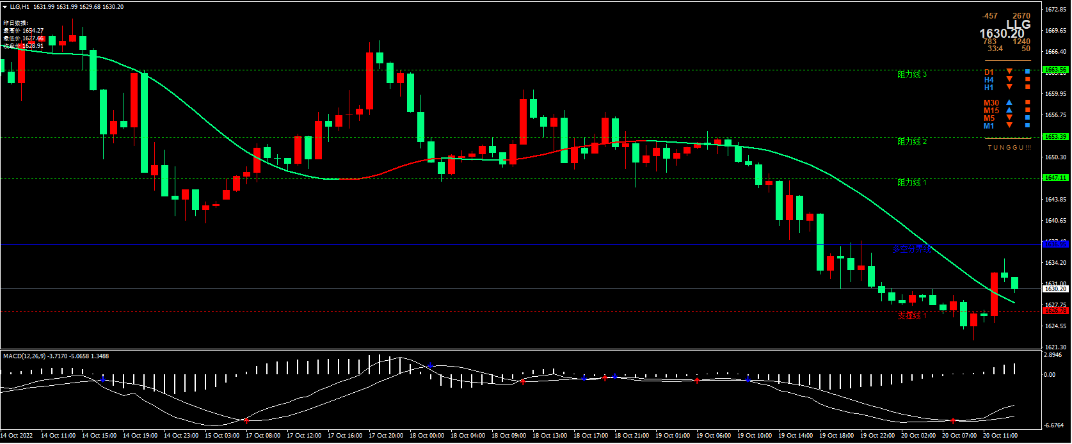
Task: Click the 14 Oct 2022 date label
Action: (x=17, y=436)
